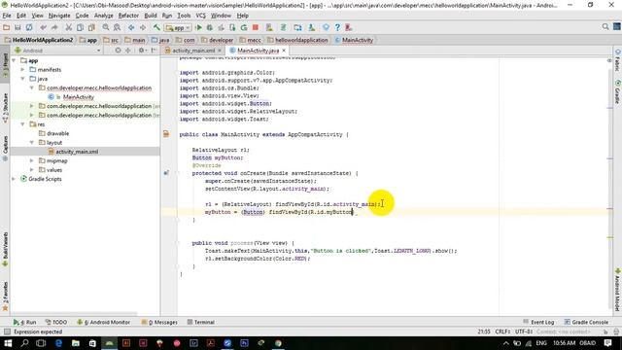622x350 pixels.
Task: Collapse the app module tree node
Action: coord(14,60)
